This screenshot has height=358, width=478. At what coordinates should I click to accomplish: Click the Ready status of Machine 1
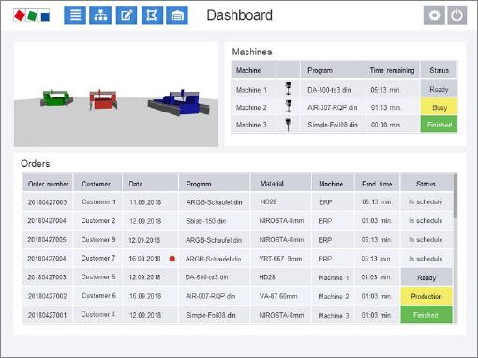tap(439, 89)
